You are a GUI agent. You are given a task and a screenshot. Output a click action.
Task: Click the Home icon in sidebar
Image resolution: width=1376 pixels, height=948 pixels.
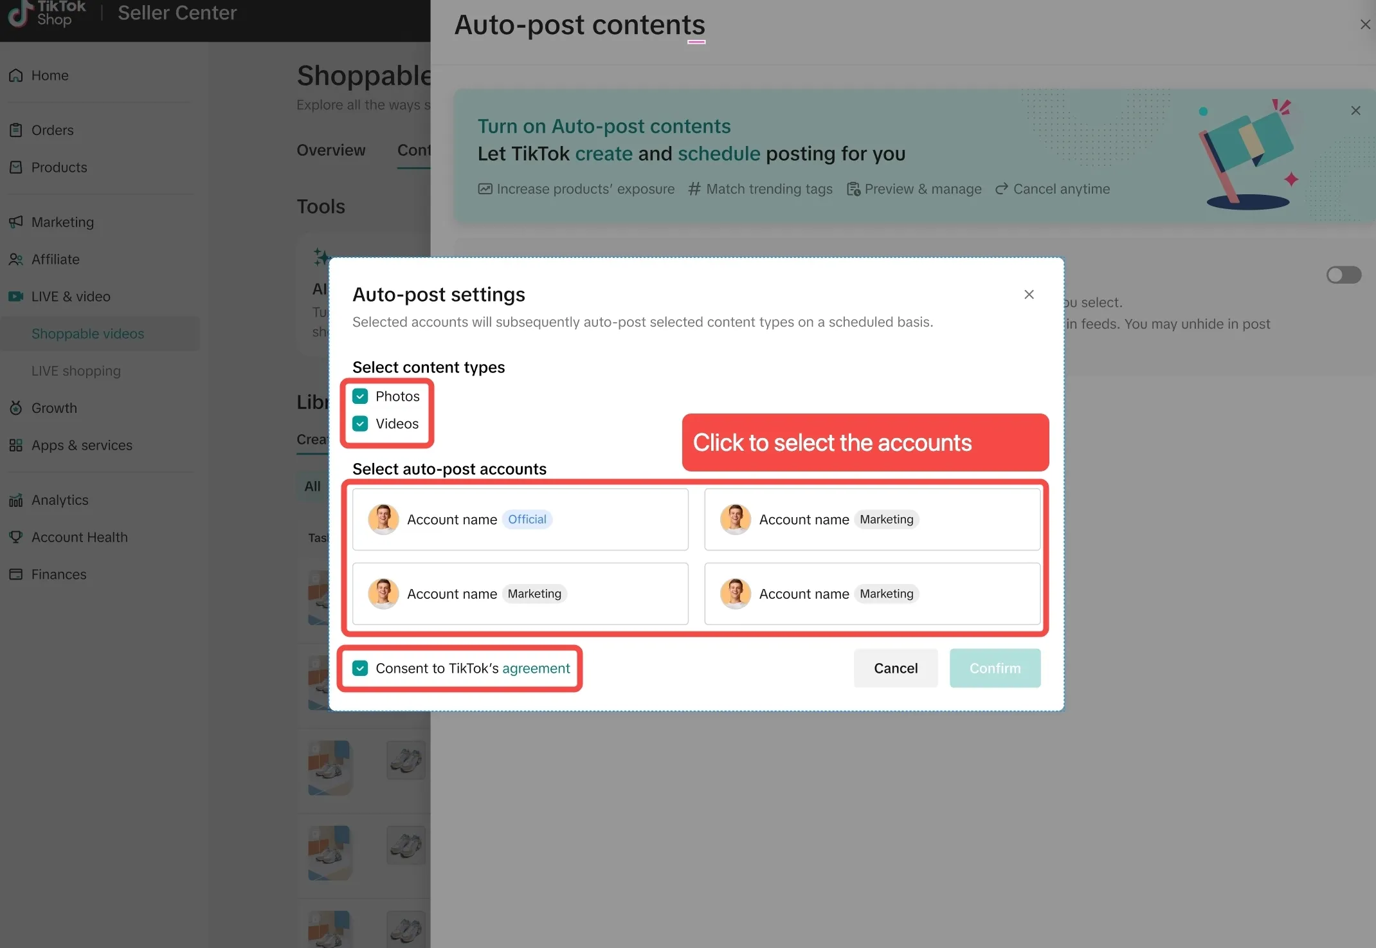coord(16,75)
